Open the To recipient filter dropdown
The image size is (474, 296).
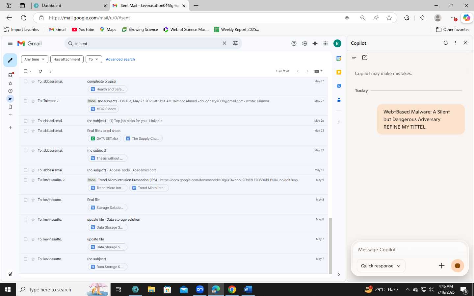[93, 59]
